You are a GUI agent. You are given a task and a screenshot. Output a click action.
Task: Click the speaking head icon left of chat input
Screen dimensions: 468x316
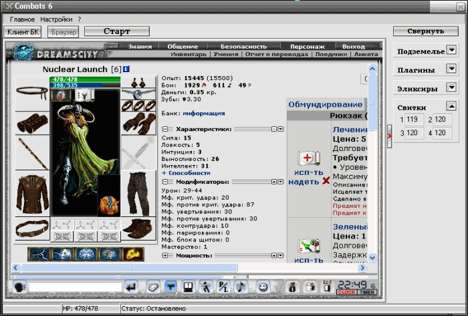20,287
